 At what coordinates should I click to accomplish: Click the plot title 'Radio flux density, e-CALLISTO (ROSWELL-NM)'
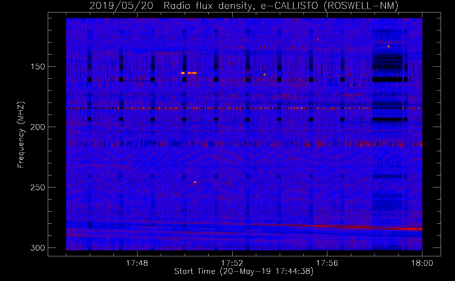(281, 6)
